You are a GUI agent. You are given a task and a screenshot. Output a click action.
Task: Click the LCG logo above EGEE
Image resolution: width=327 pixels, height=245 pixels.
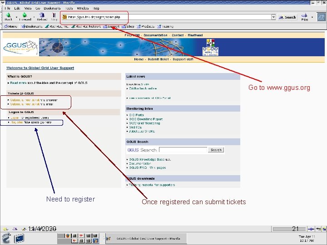(210, 43)
